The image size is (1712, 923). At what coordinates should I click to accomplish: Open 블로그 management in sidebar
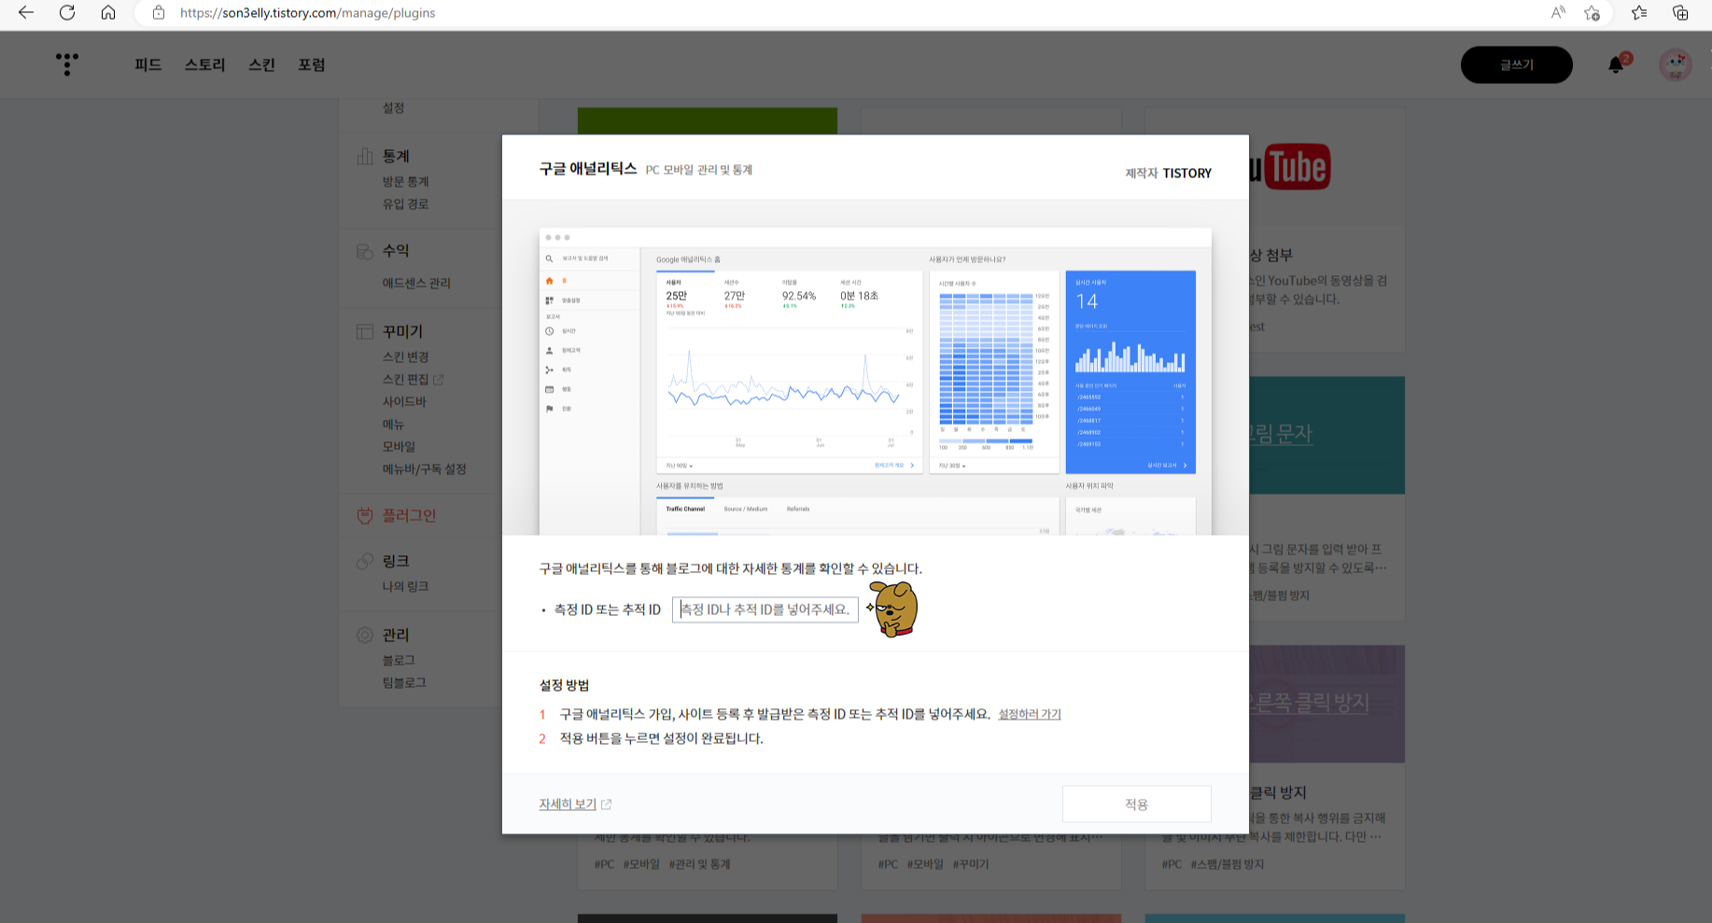pos(399,660)
